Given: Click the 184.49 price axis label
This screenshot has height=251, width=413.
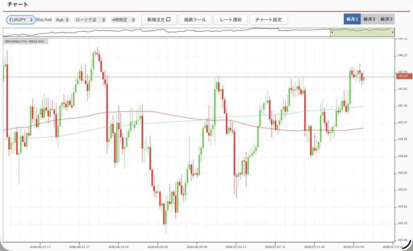Looking at the screenshot, I should pos(402,156).
